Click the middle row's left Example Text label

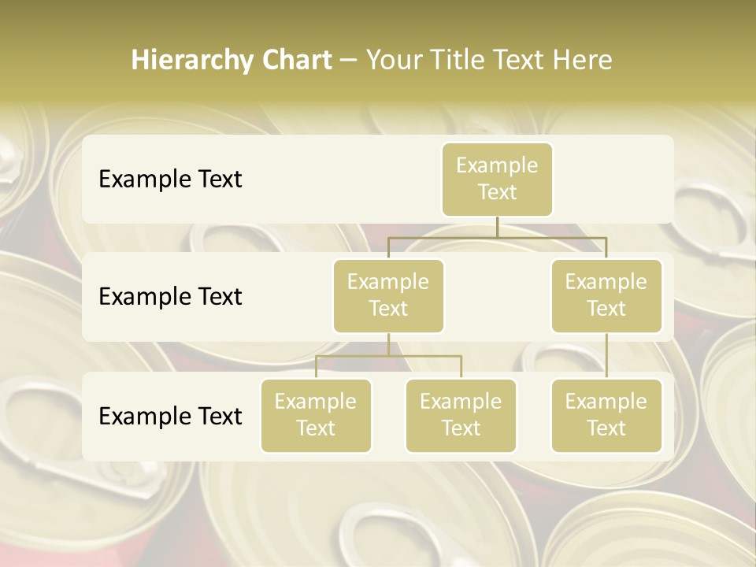coord(170,297)
